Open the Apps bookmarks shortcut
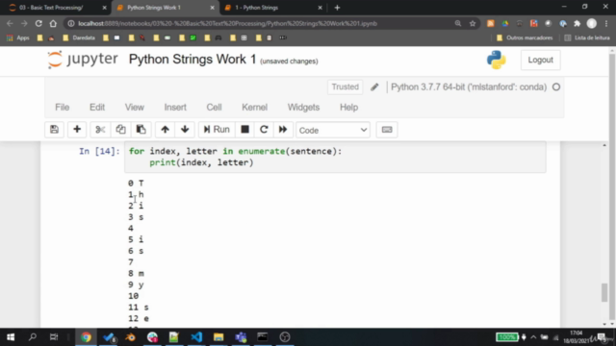The height and width of the screenshot is (346, 616). pyautogui.click(x=18, y=37)
